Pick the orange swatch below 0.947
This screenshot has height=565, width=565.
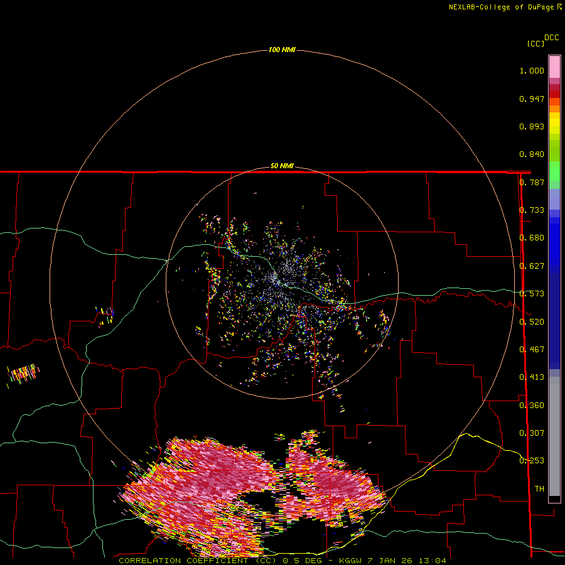click(x=554, y=109)
